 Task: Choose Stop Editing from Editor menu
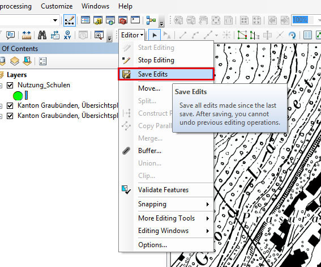166,60
